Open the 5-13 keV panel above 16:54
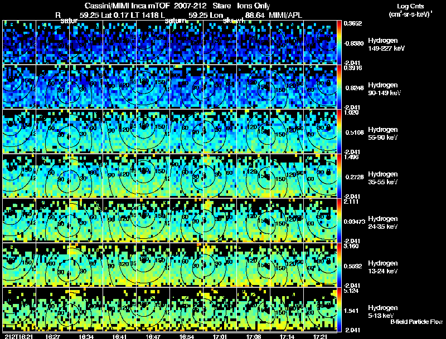Image resolution: width=446 pixels, height=339 pixels. click(x=187, y=309)
